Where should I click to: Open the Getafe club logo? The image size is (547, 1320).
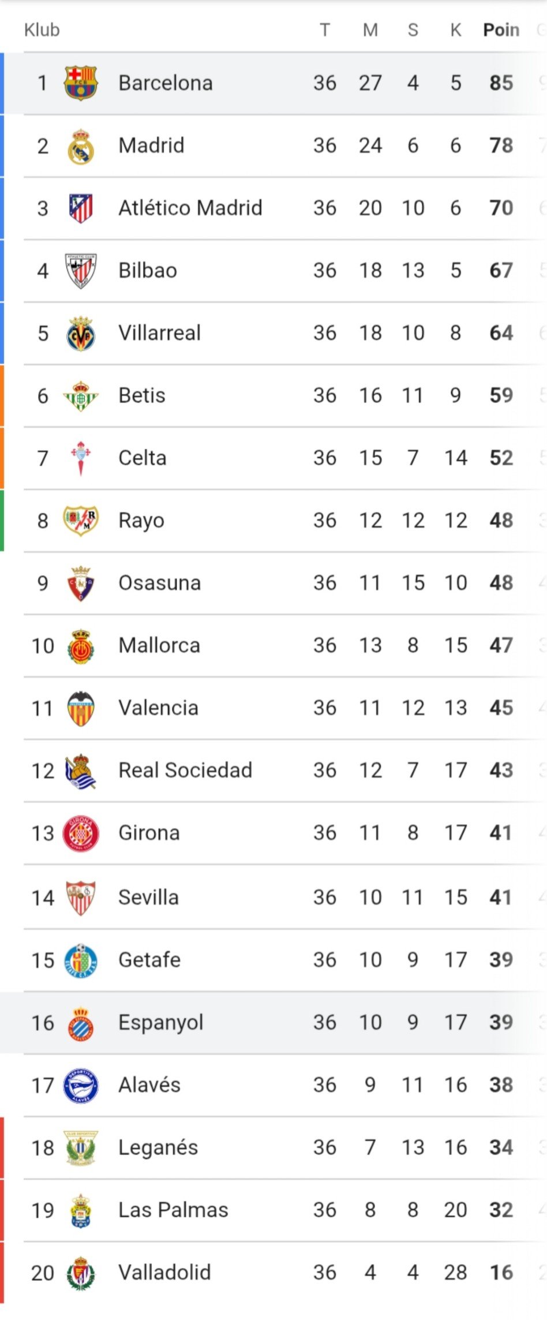tap(81, 960)
